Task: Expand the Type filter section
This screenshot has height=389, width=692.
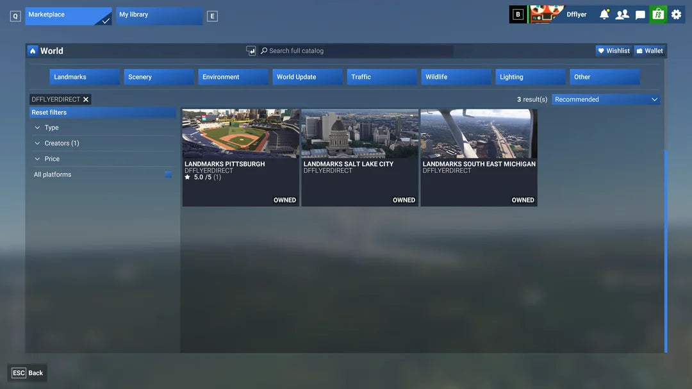Action: (x=51, y=128)
